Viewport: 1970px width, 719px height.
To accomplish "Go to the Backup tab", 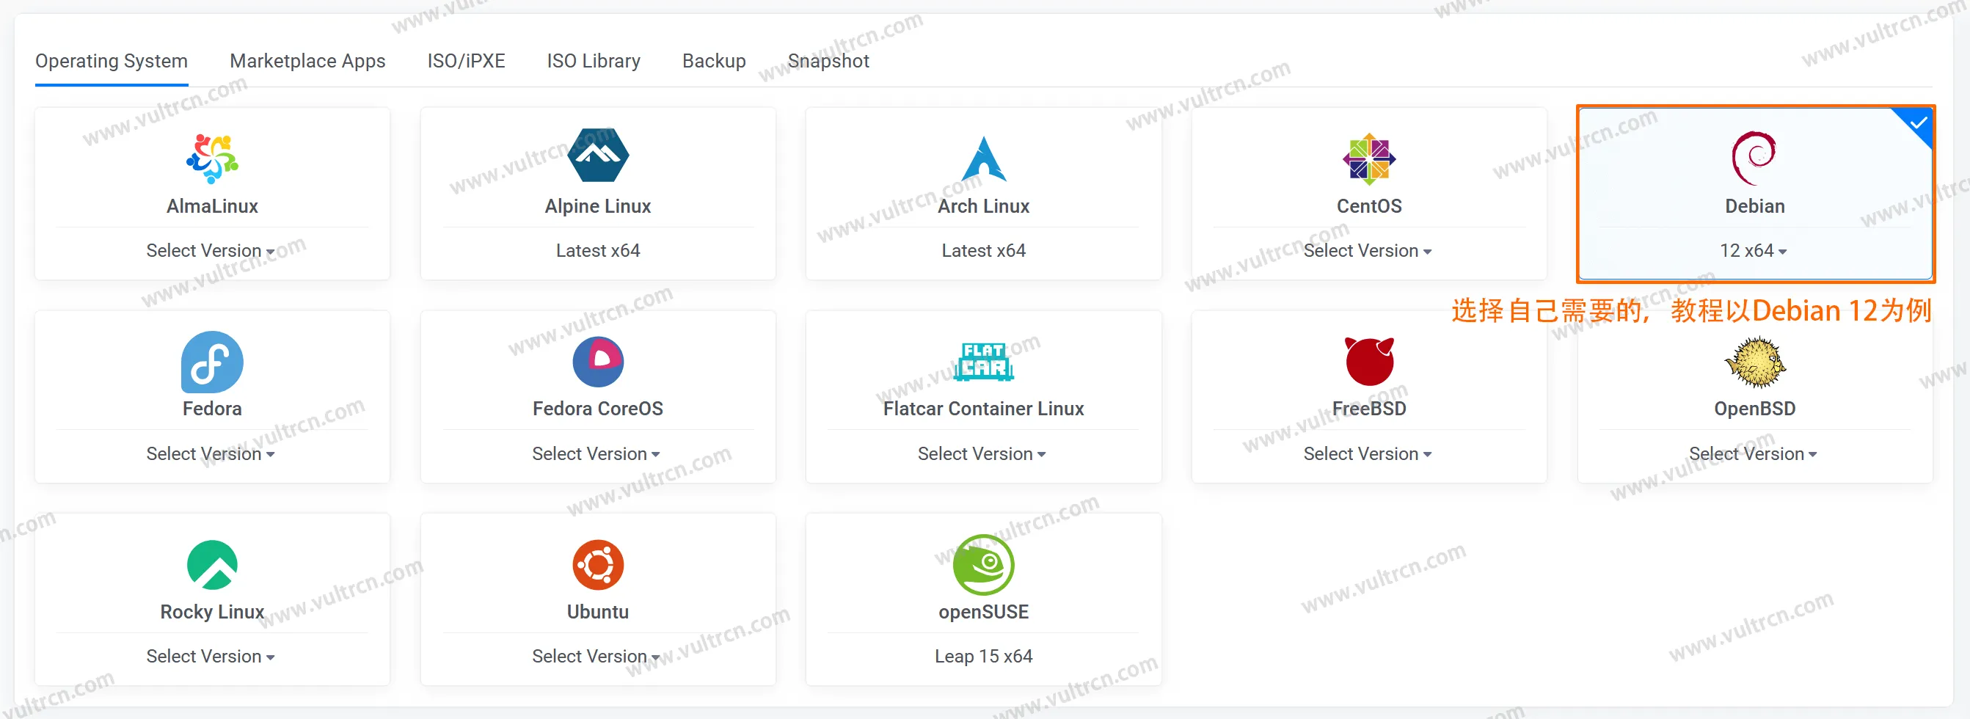I will coord(713,61).
